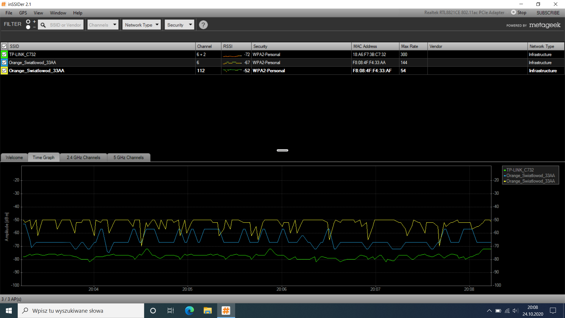The image size is (565, 318).
Task: Sort by the Vendor column header
Action: pos(478,46)
